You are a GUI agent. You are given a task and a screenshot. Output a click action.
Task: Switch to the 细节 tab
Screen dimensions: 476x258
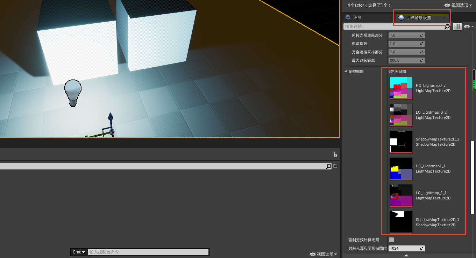click(357, 18)
